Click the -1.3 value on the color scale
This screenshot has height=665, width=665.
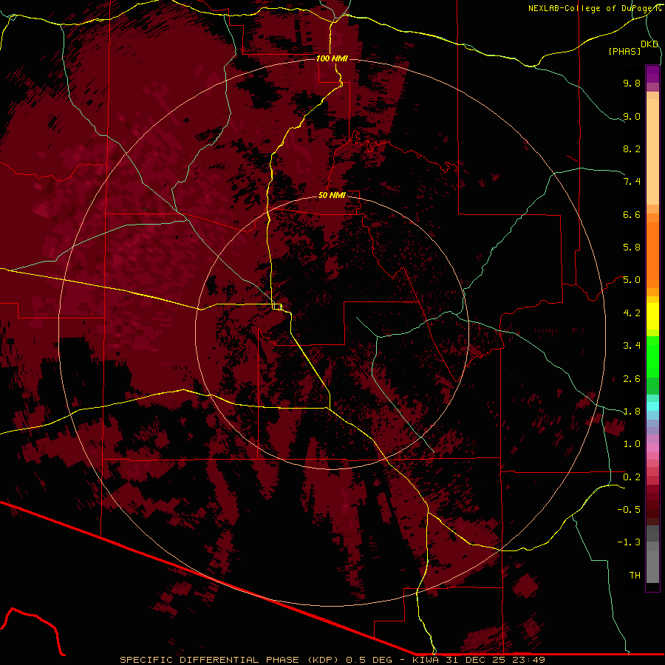click(x=629, y=542)
